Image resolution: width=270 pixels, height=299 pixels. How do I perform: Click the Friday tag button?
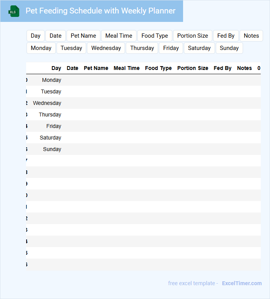point(171,48)
